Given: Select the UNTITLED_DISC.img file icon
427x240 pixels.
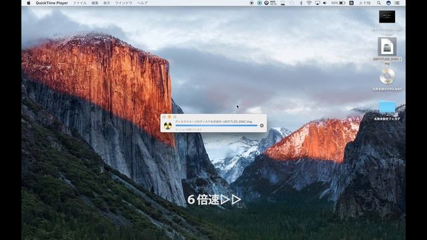Looking at the screenshot, I should (x=387, y=47).
